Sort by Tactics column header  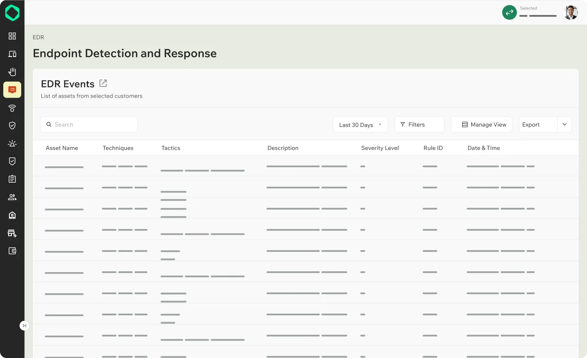point(171,148)
